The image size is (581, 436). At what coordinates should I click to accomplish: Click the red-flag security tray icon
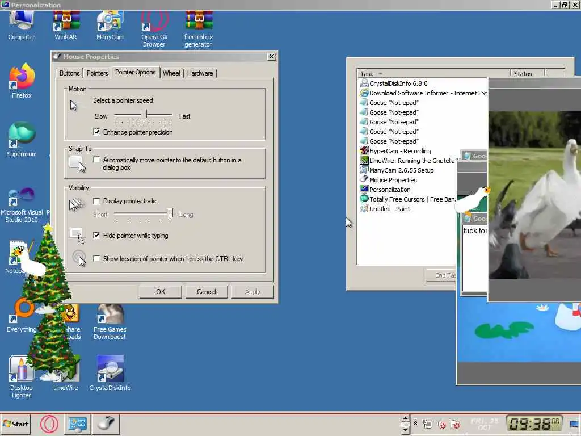point(455,424)
